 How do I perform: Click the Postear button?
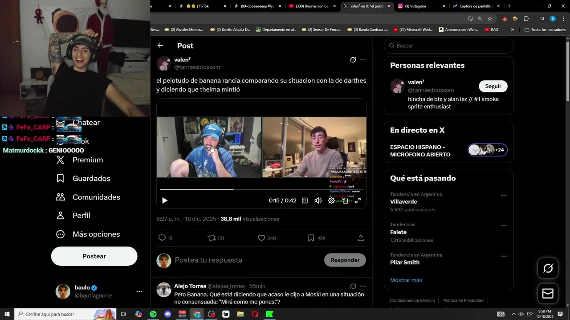94,256
